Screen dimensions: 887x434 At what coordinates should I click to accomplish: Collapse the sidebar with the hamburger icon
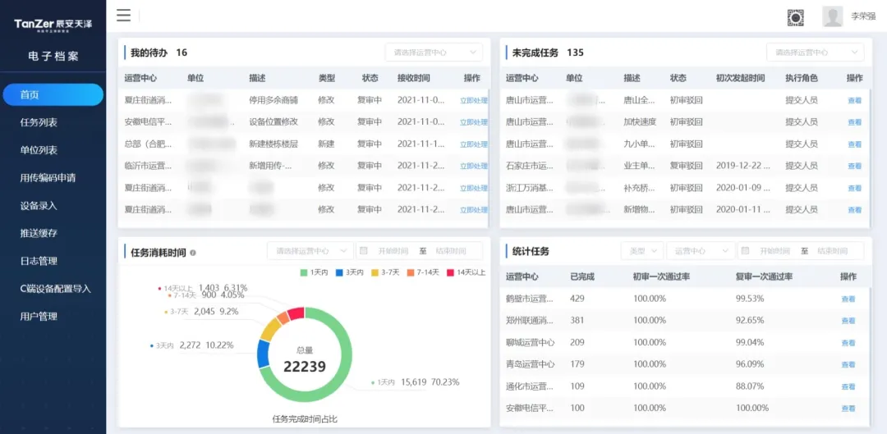tap(123, 16)
